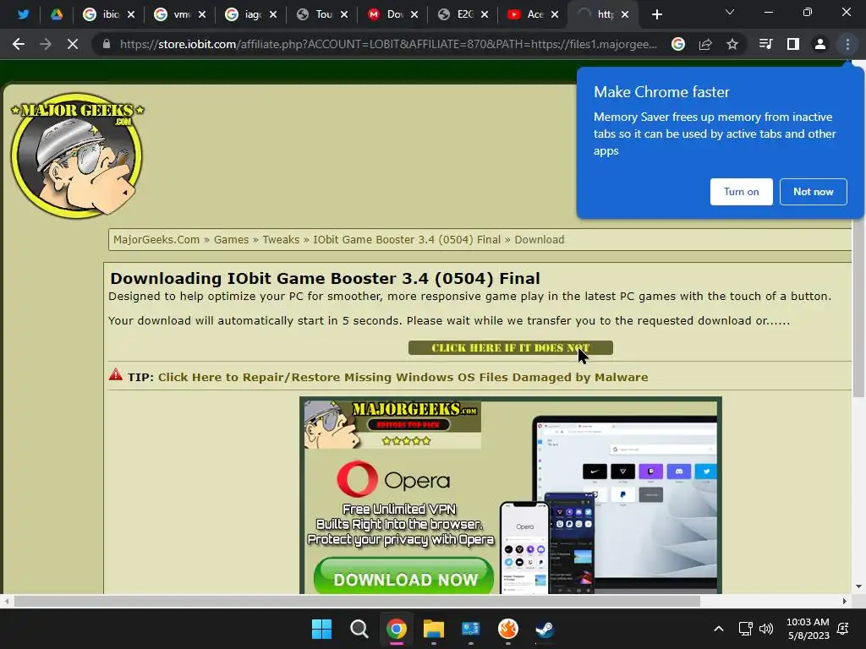Open Tweaks breadcrumb link
Image resolution: width=866 pixels, height=649 pixels.
click(x=281, y=239)
